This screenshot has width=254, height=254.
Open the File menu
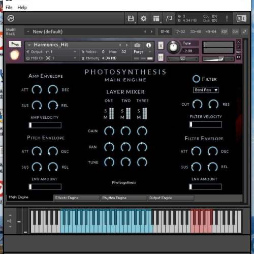tap(9, 8)
